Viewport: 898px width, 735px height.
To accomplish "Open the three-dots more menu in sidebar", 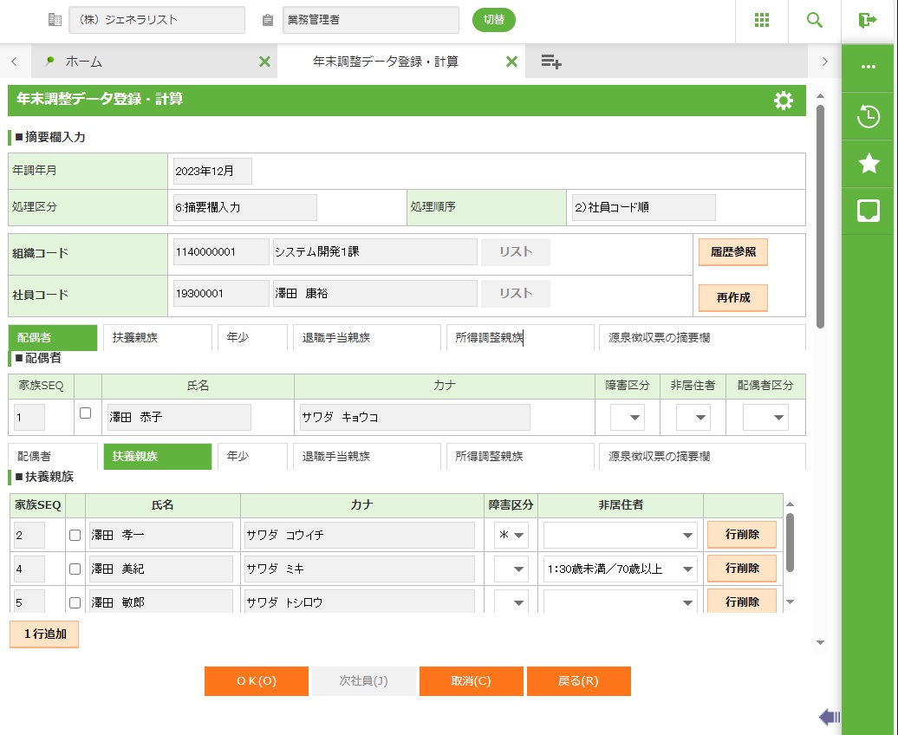I will pyautogui.click(x=869, y=67).
